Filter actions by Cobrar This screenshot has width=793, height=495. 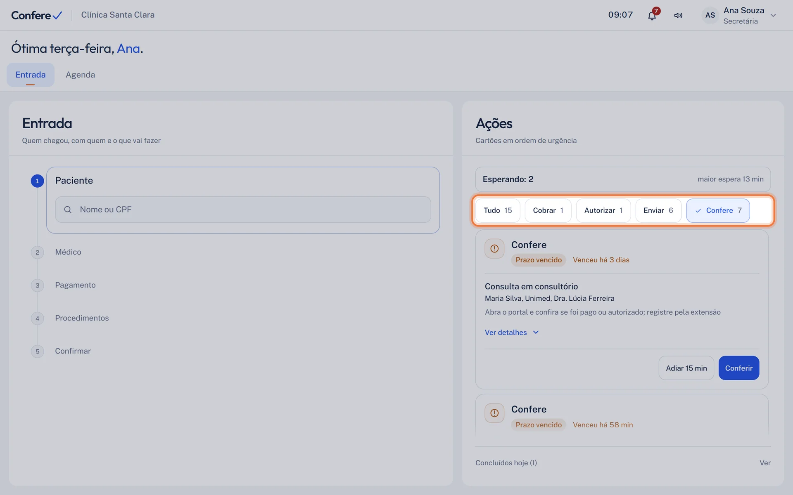(x=548, y=210)
